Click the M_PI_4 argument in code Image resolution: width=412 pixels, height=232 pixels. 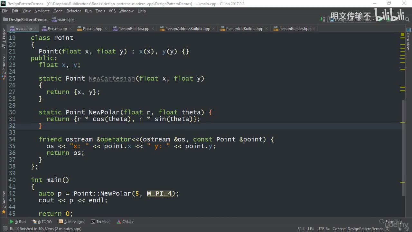click(159, 193)
